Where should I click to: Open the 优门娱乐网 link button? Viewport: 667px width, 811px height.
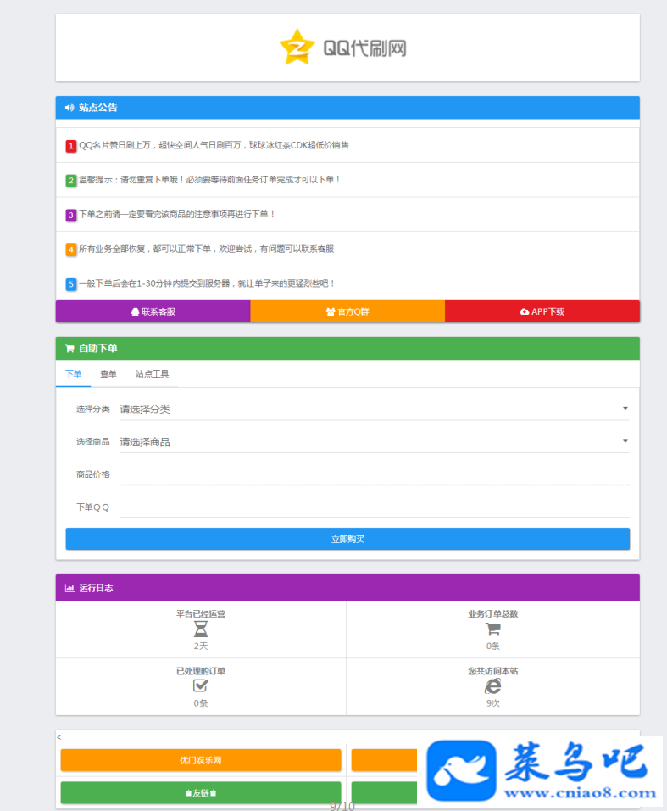point(201,760)
